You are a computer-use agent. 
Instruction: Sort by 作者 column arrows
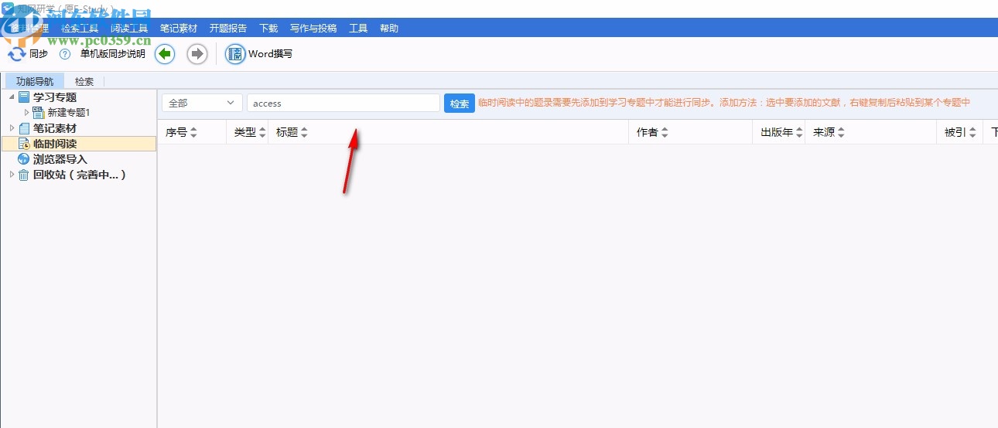pos(665,133)
